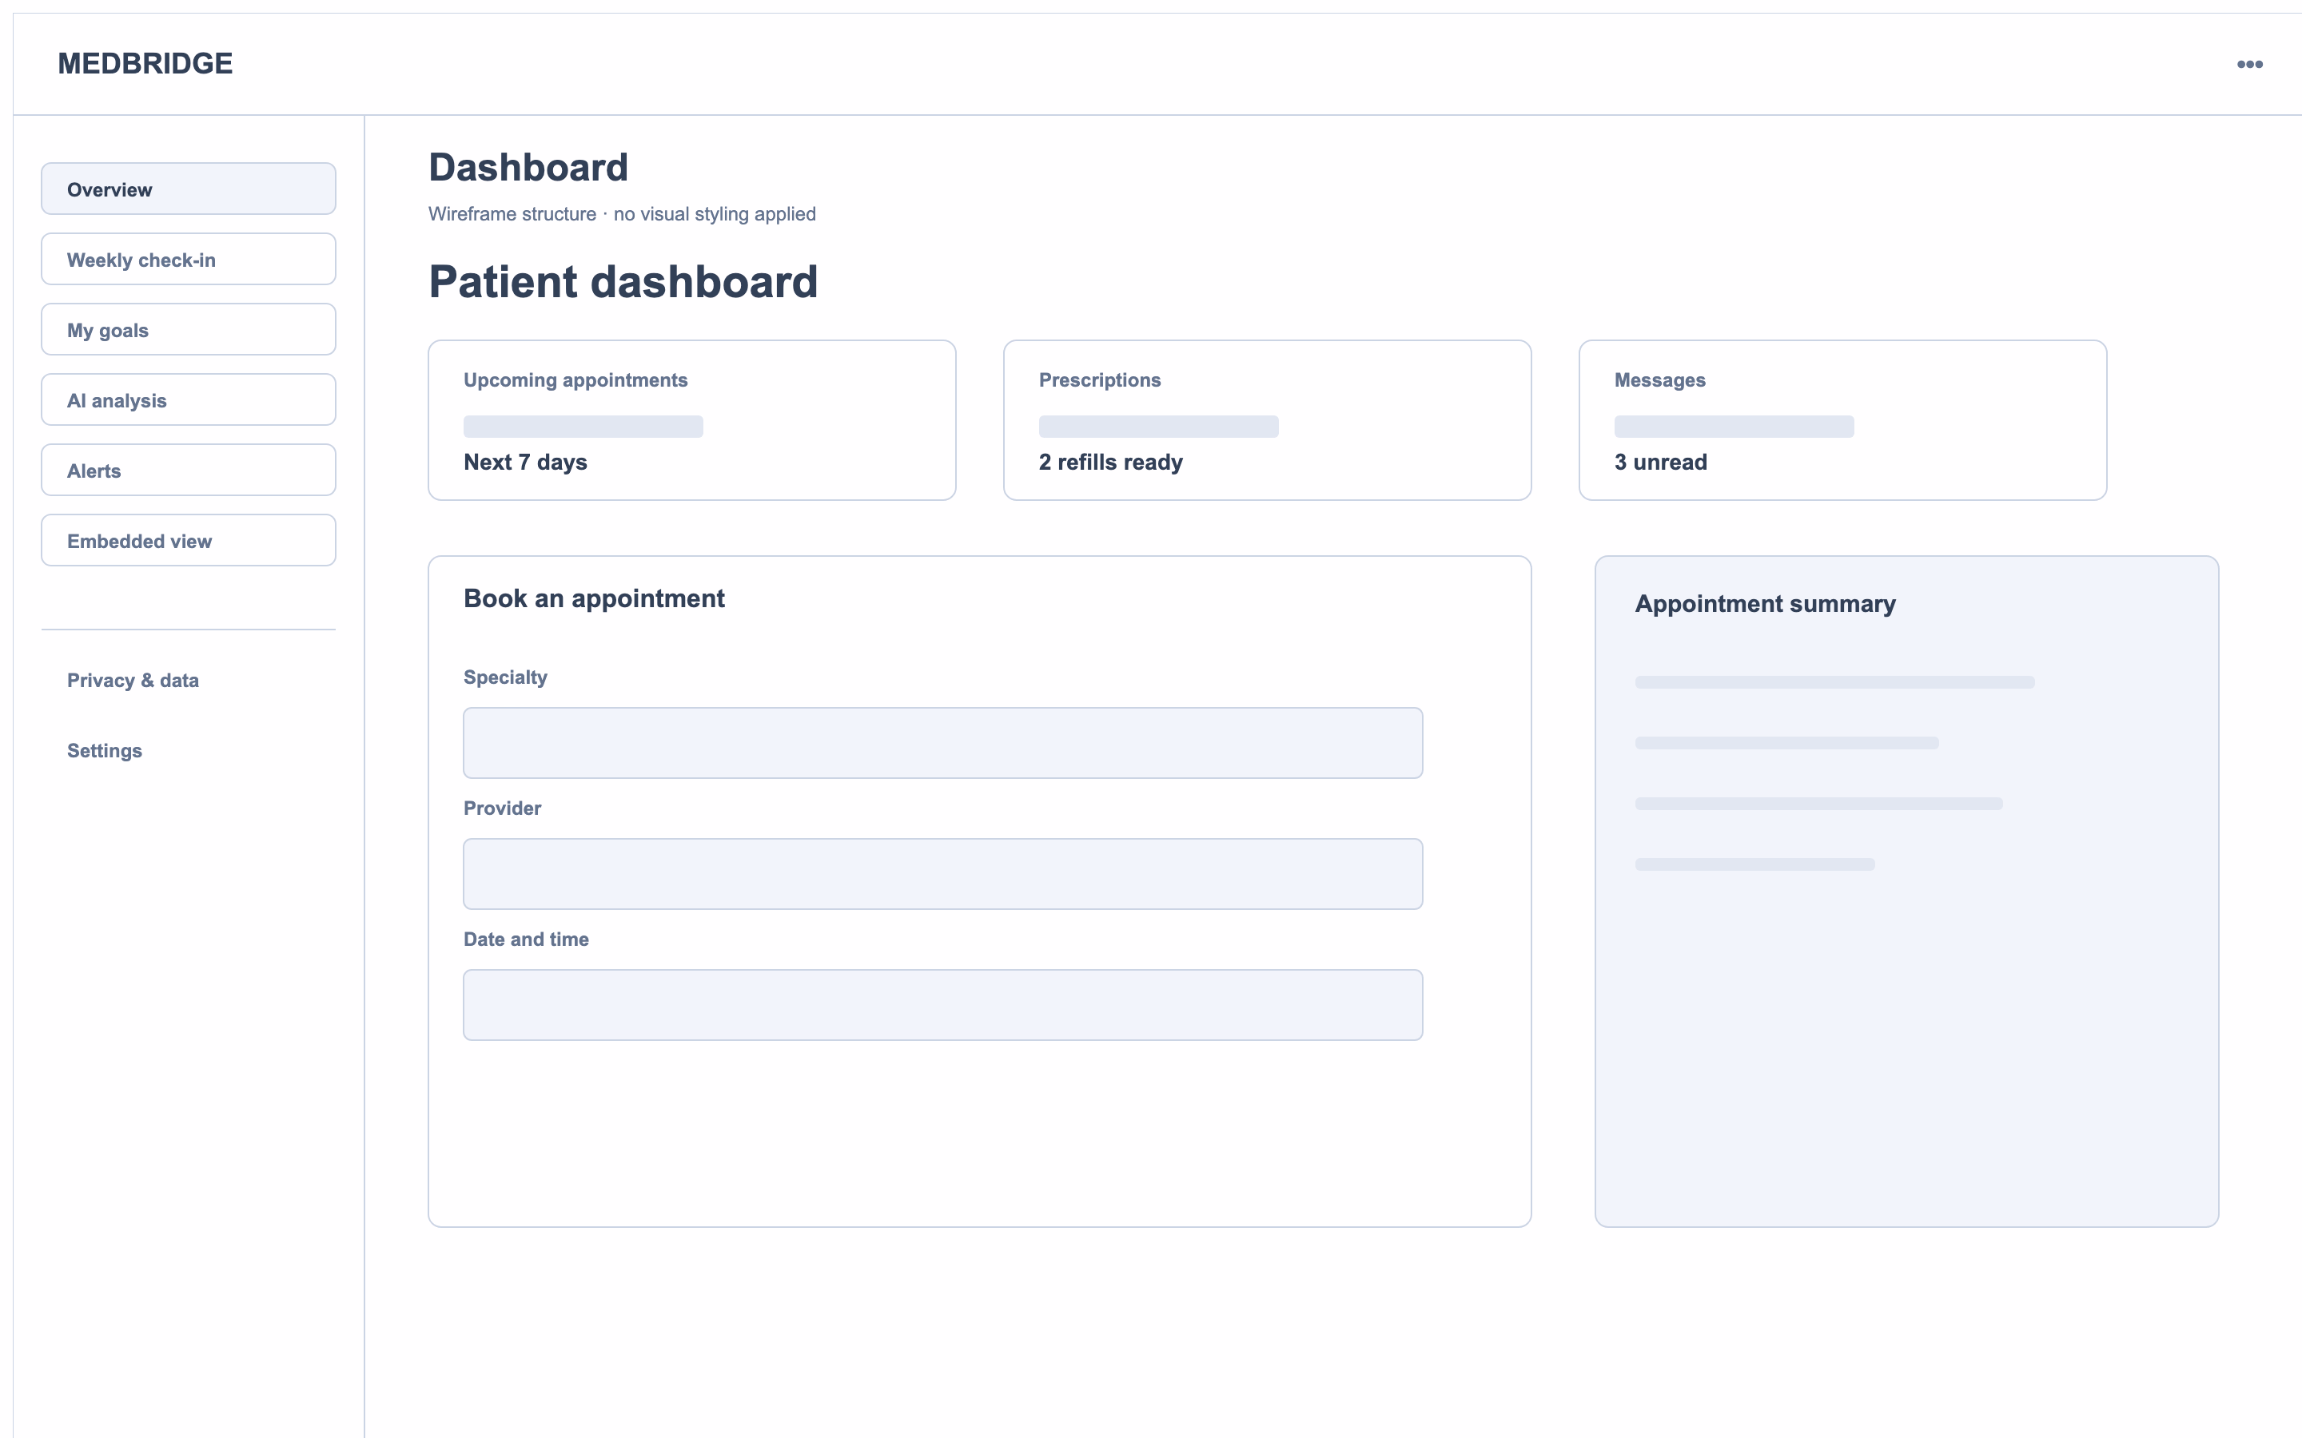Viewport: 2302px width, 1438px height.
Task: Click the Provider field
Action: tap(942, 874)
